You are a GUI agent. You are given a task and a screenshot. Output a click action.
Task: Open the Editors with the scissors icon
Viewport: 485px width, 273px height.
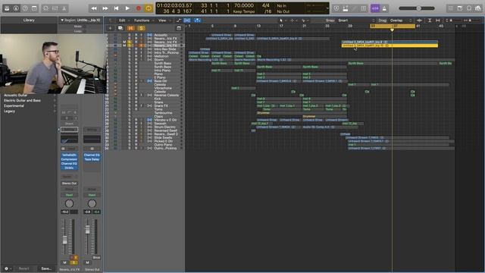point(64,8)
